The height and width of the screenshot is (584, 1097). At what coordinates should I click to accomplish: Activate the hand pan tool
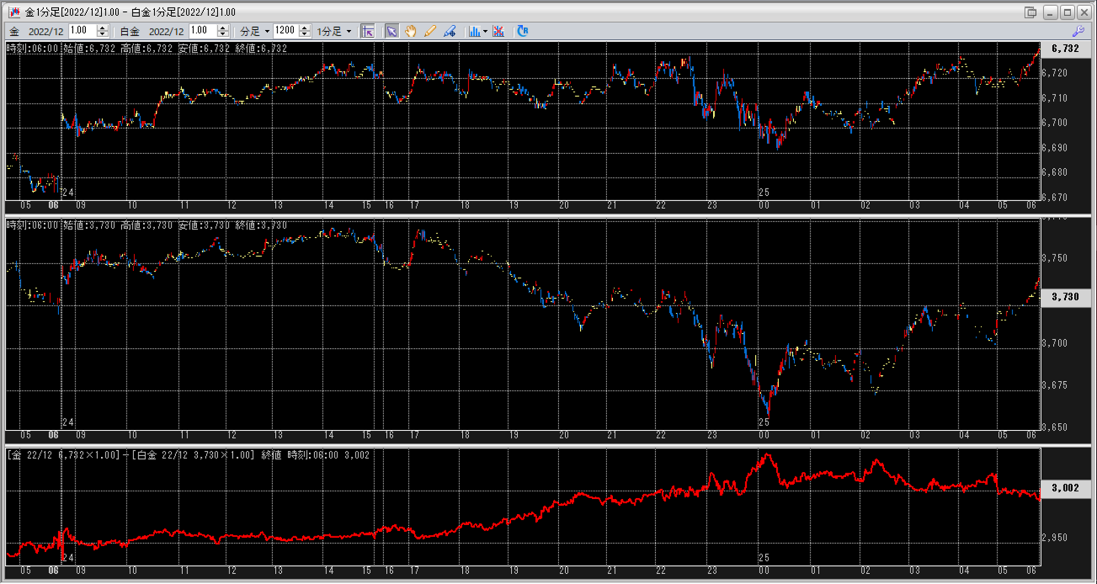411,31
